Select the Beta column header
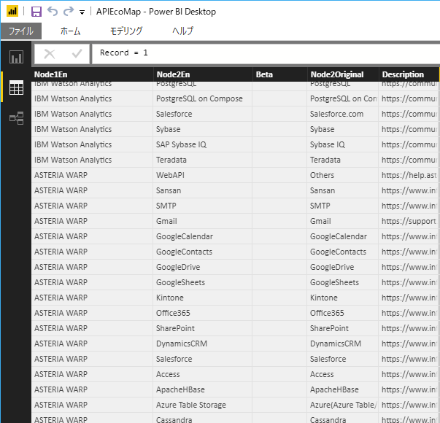Screen dimensions: 440x423 tap(279, 74)
